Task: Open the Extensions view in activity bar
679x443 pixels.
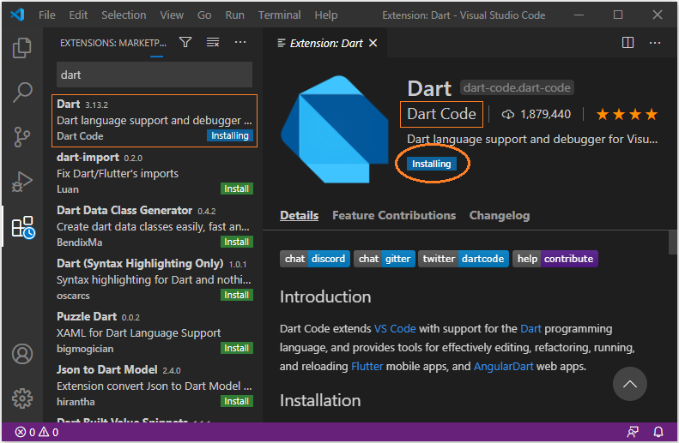Action: click(23, 227)
